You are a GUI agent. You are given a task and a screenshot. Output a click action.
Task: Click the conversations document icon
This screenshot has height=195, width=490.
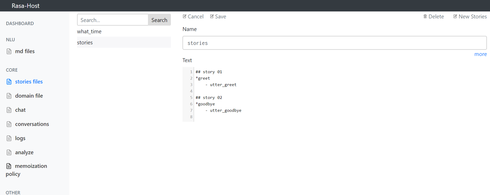9,124
